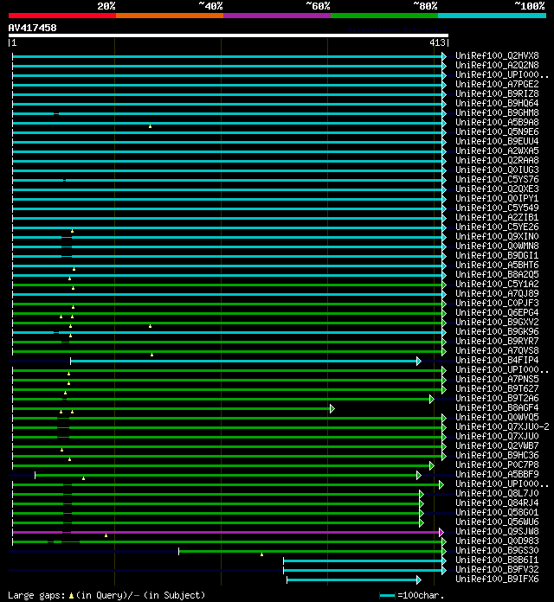Click the green alignment bar for UniRef100_A5BBF9
This screenshot has width=554, height=602.
[229, 476]
